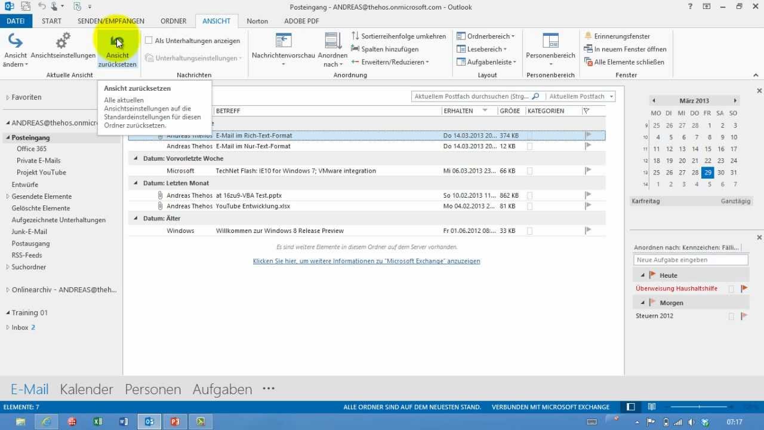Viewport: 764px width, 430px height.
Task: Open Erweitern/Reduzieren dropdown
Action: coord(390,62)
